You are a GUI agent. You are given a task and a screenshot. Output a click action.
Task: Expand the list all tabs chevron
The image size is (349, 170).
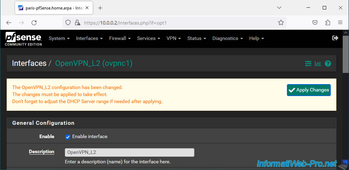279,8
